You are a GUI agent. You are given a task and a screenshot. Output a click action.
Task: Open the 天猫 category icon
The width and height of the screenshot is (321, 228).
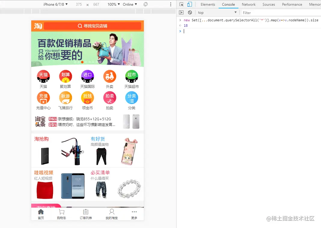pyautogui.click(x=44, y=76)
